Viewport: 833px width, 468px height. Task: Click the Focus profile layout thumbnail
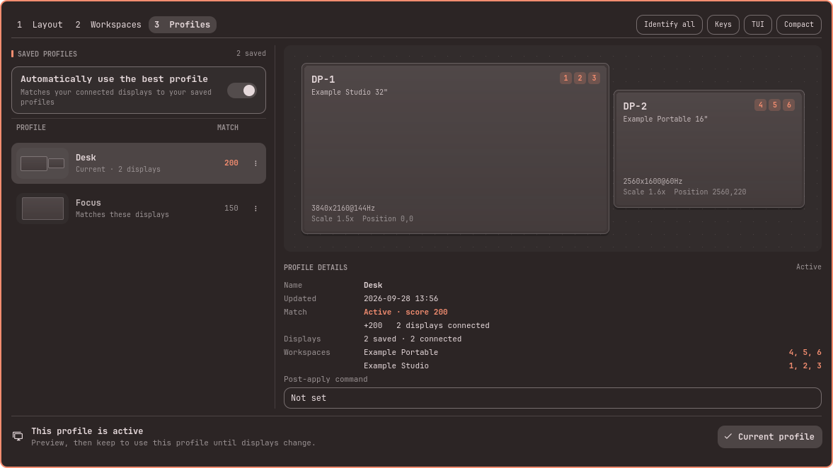pyautogui.click(x=42, y=209)
